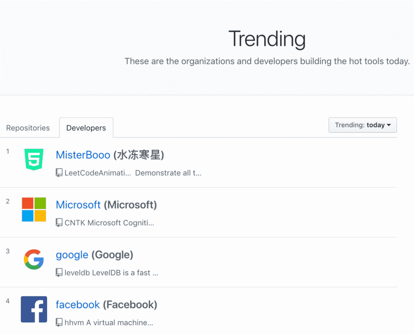Click repo book icon beside leveldb
This screenshot has width=414, height=334.
coord(59,273)
